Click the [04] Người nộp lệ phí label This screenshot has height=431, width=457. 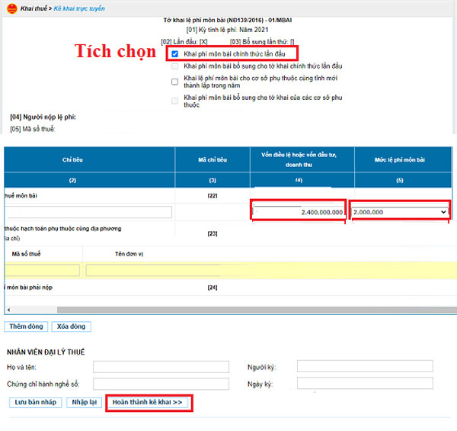43,117
